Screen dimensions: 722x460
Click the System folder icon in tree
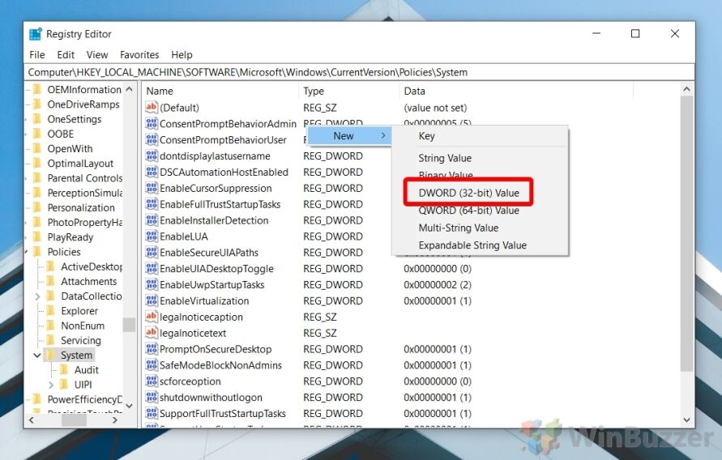click(51, 355)
